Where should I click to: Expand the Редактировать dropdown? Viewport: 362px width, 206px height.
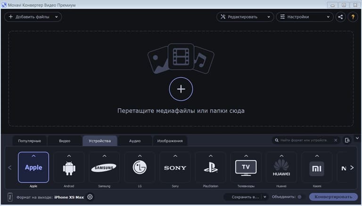pos(269,17)
